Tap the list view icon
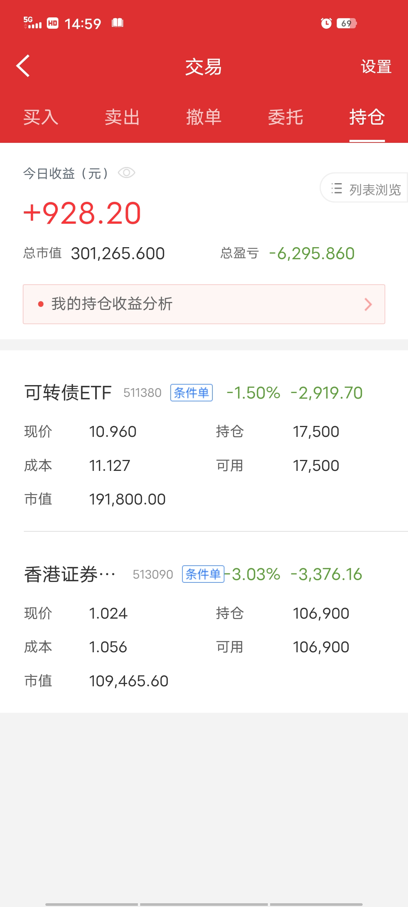Viewport: 408px width, 907px height. click(337, 189)
